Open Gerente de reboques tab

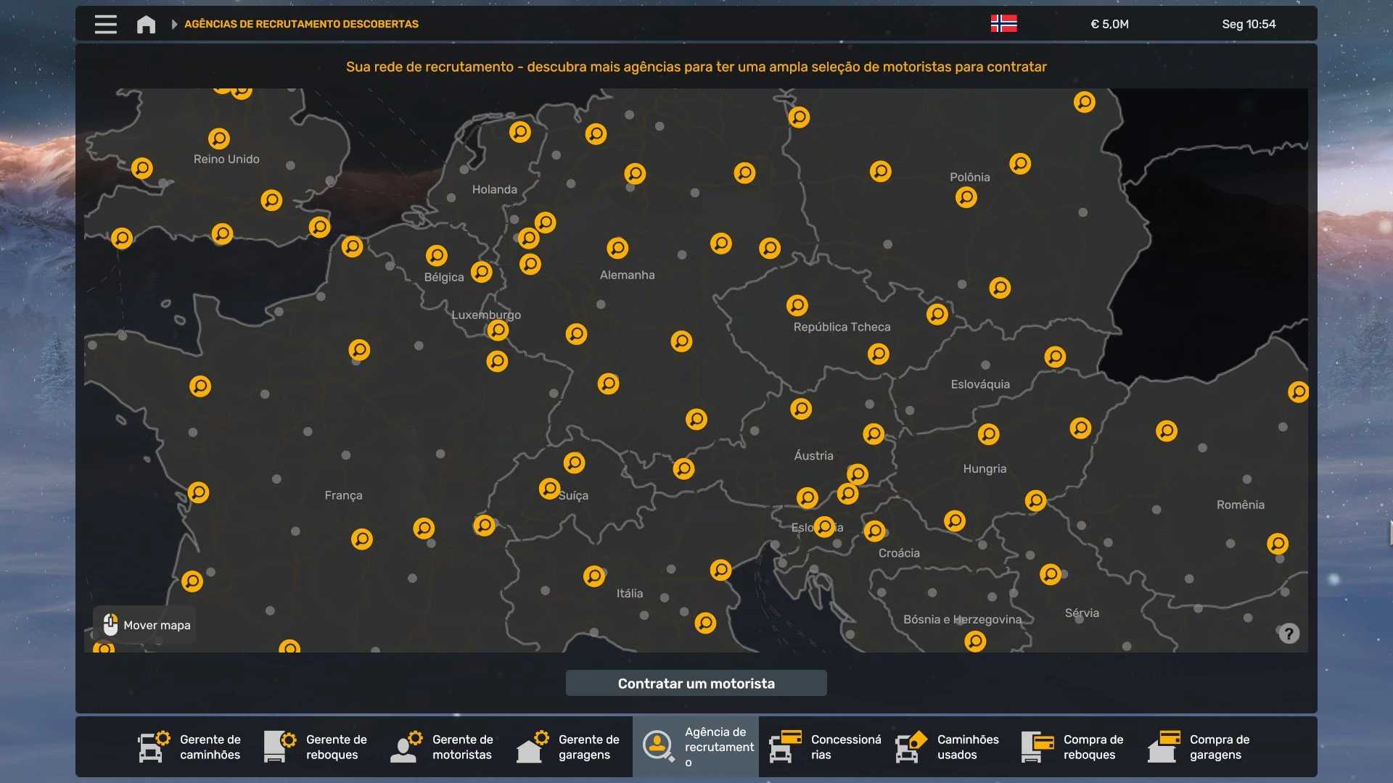(x=316, y=747)
